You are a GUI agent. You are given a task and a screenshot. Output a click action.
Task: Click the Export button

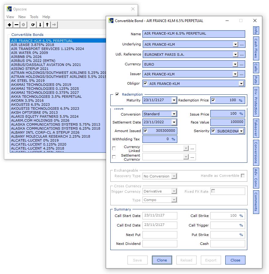click(211, 260)
